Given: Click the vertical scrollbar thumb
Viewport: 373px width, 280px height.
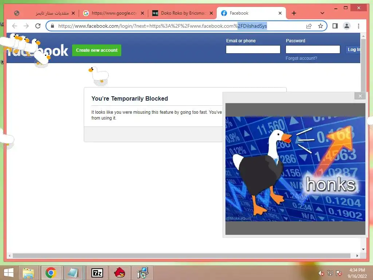Looking at the screenshot, I should (x=363, y=66).
